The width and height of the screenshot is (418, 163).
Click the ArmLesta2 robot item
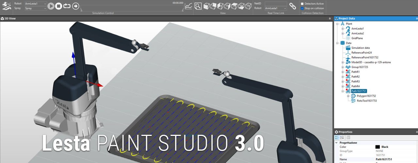pos(358,33)
